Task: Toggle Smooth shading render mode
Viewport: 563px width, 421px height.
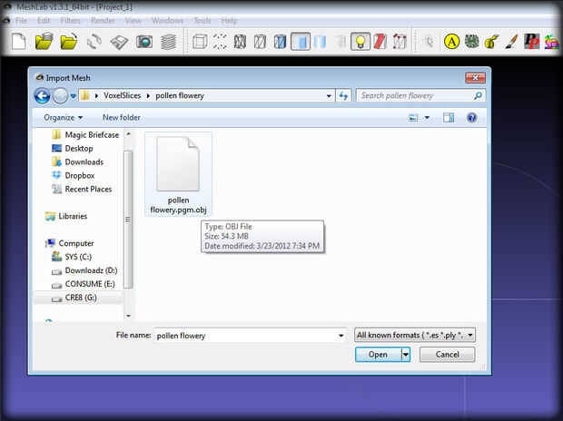Action: (x=320, y=42)
